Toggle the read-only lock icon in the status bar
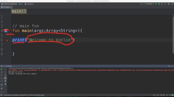The height and width of the screenshot is (97, 174). (167, 95)
